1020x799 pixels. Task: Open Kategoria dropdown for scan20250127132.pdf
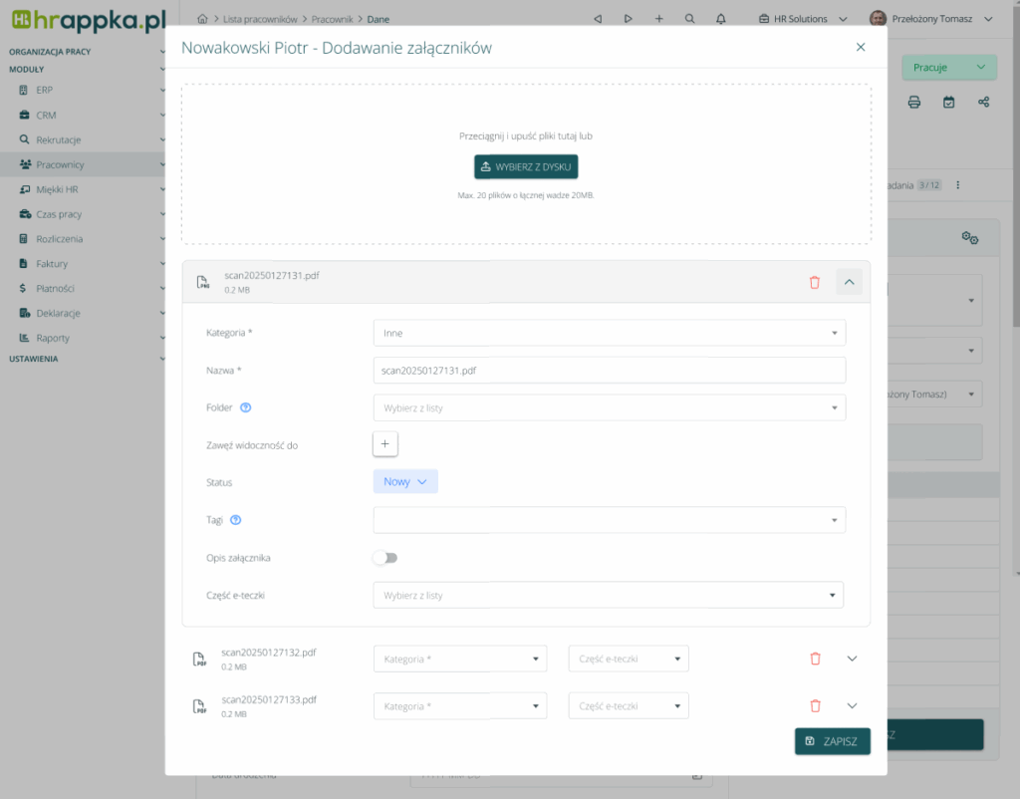pyautogui.click(x=460, y=659)
